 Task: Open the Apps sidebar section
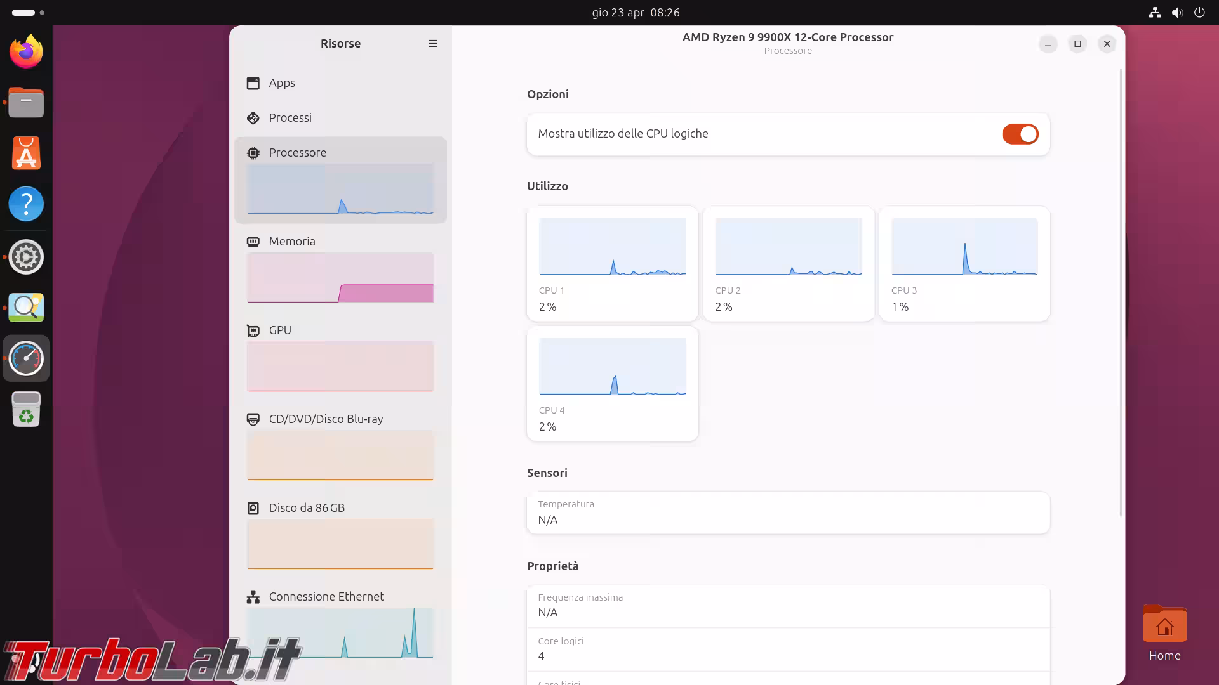[x=282, y=83]
